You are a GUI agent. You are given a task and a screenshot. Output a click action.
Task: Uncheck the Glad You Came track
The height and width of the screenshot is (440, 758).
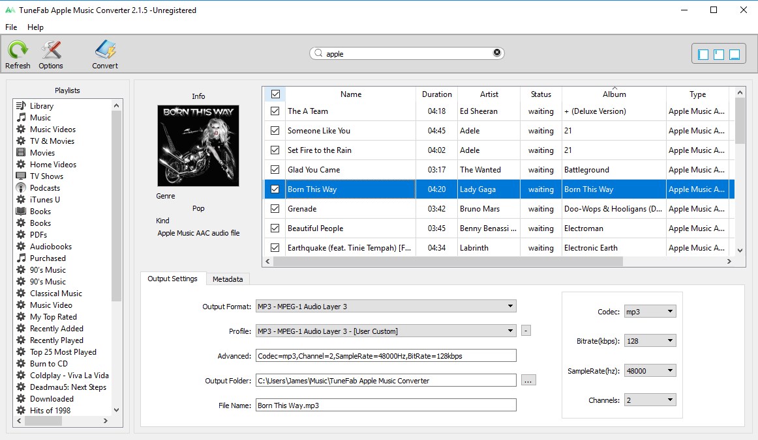click(x=275, y=169)
